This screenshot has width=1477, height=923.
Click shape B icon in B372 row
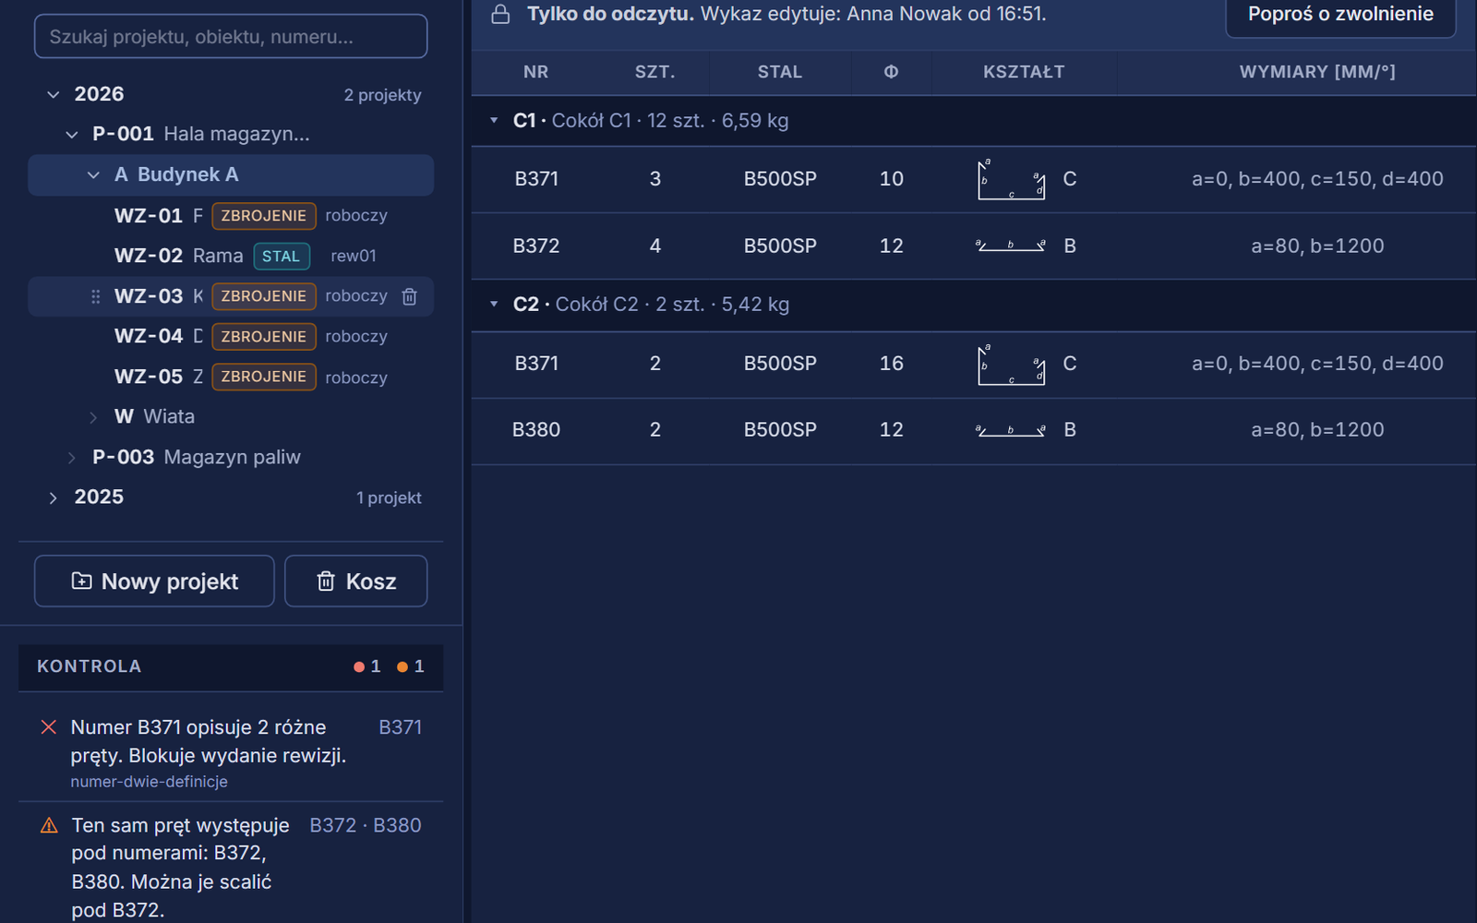1011,246
